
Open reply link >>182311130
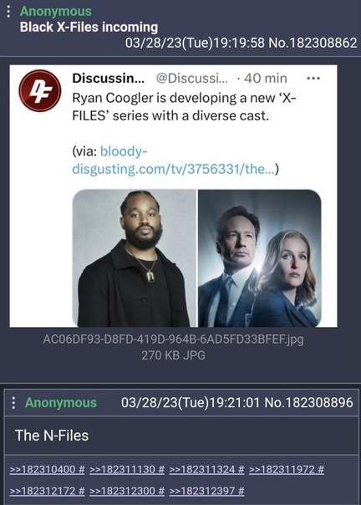point(122,469)
